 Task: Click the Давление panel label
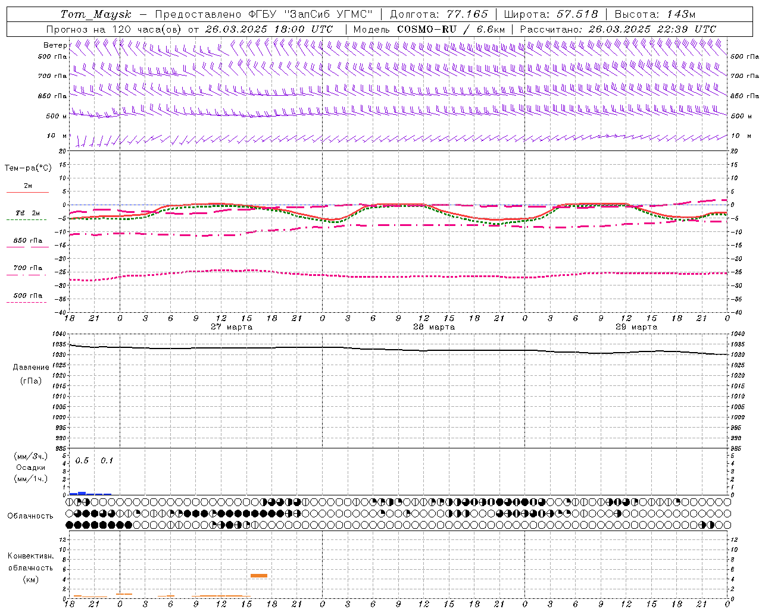[31, 368]
